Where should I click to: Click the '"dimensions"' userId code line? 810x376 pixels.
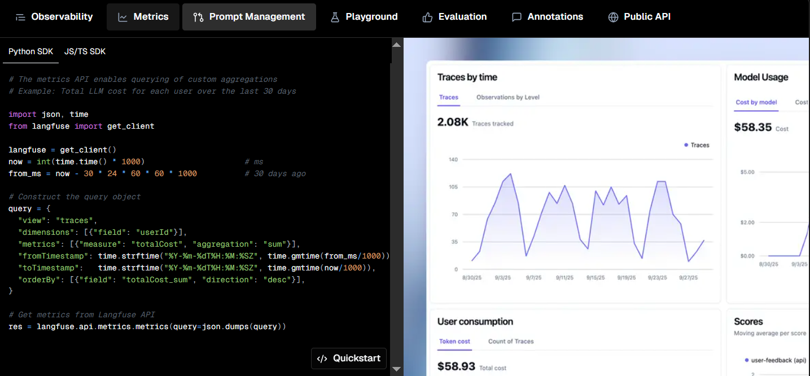(102, 232)
